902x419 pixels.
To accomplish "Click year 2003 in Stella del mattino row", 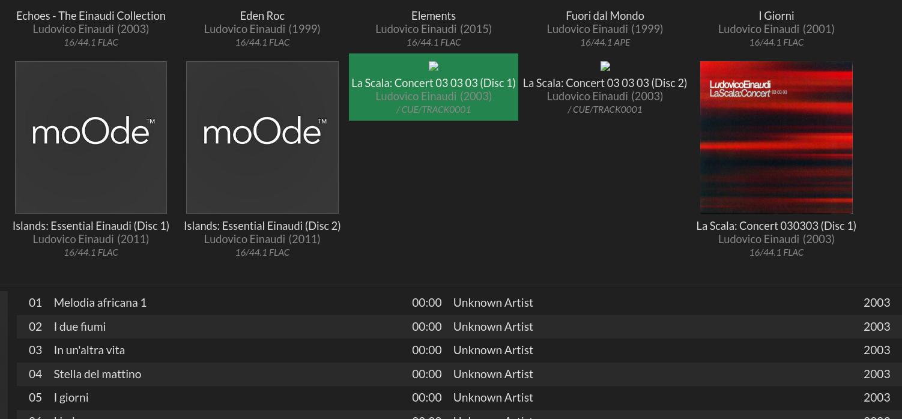I will click(877, 374).
